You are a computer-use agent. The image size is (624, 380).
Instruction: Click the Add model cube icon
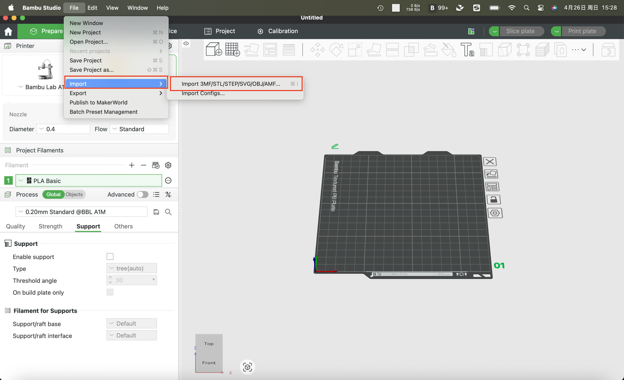[214, 50]
